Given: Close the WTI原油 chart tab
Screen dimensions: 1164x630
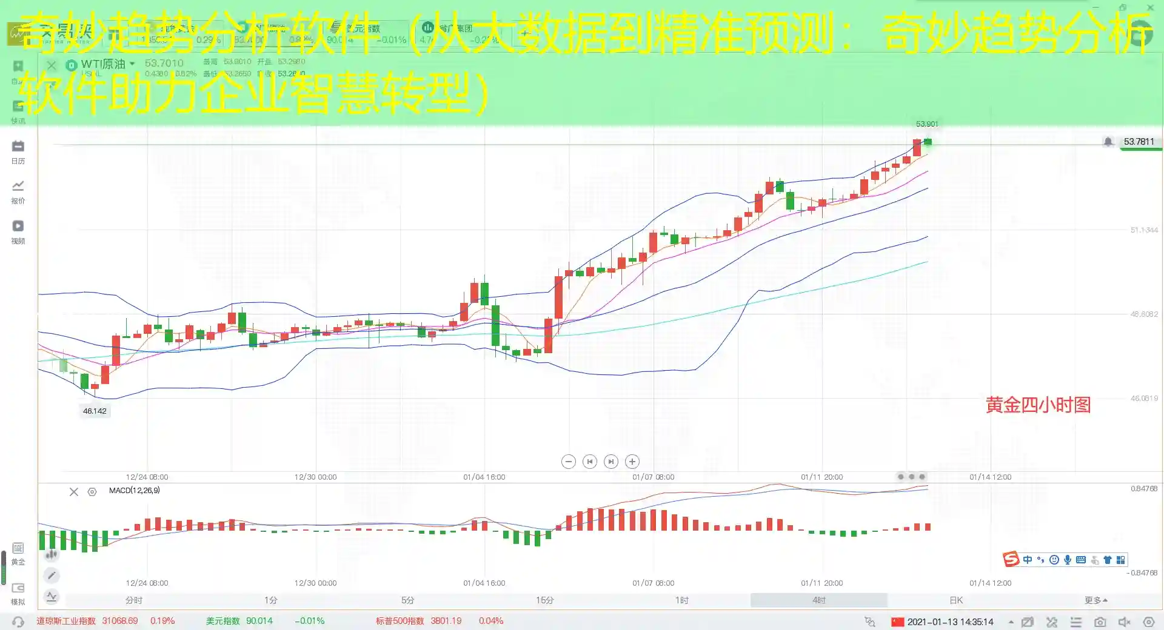Looking at the screenshot, I should [x=52, y=65].
